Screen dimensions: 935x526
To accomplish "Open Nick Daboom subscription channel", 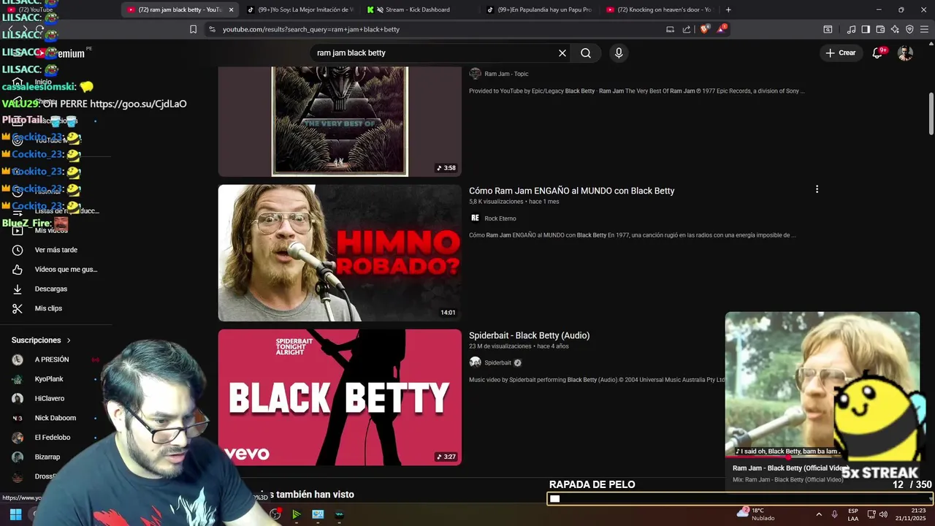I will pyautogui.click(x=56, y=418).
